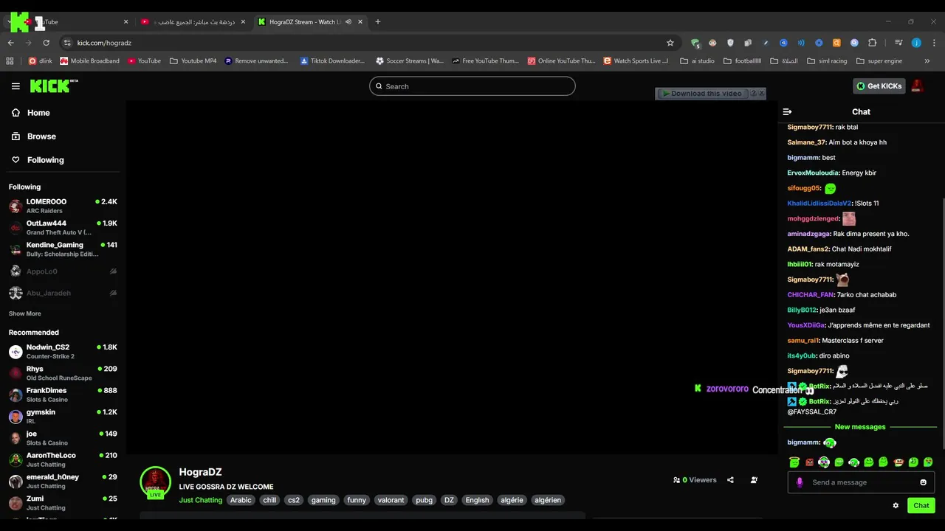The width and height of the screenshot is (945, 531).
Task: Open Chrome media controls icon
Action: point(898,43)
